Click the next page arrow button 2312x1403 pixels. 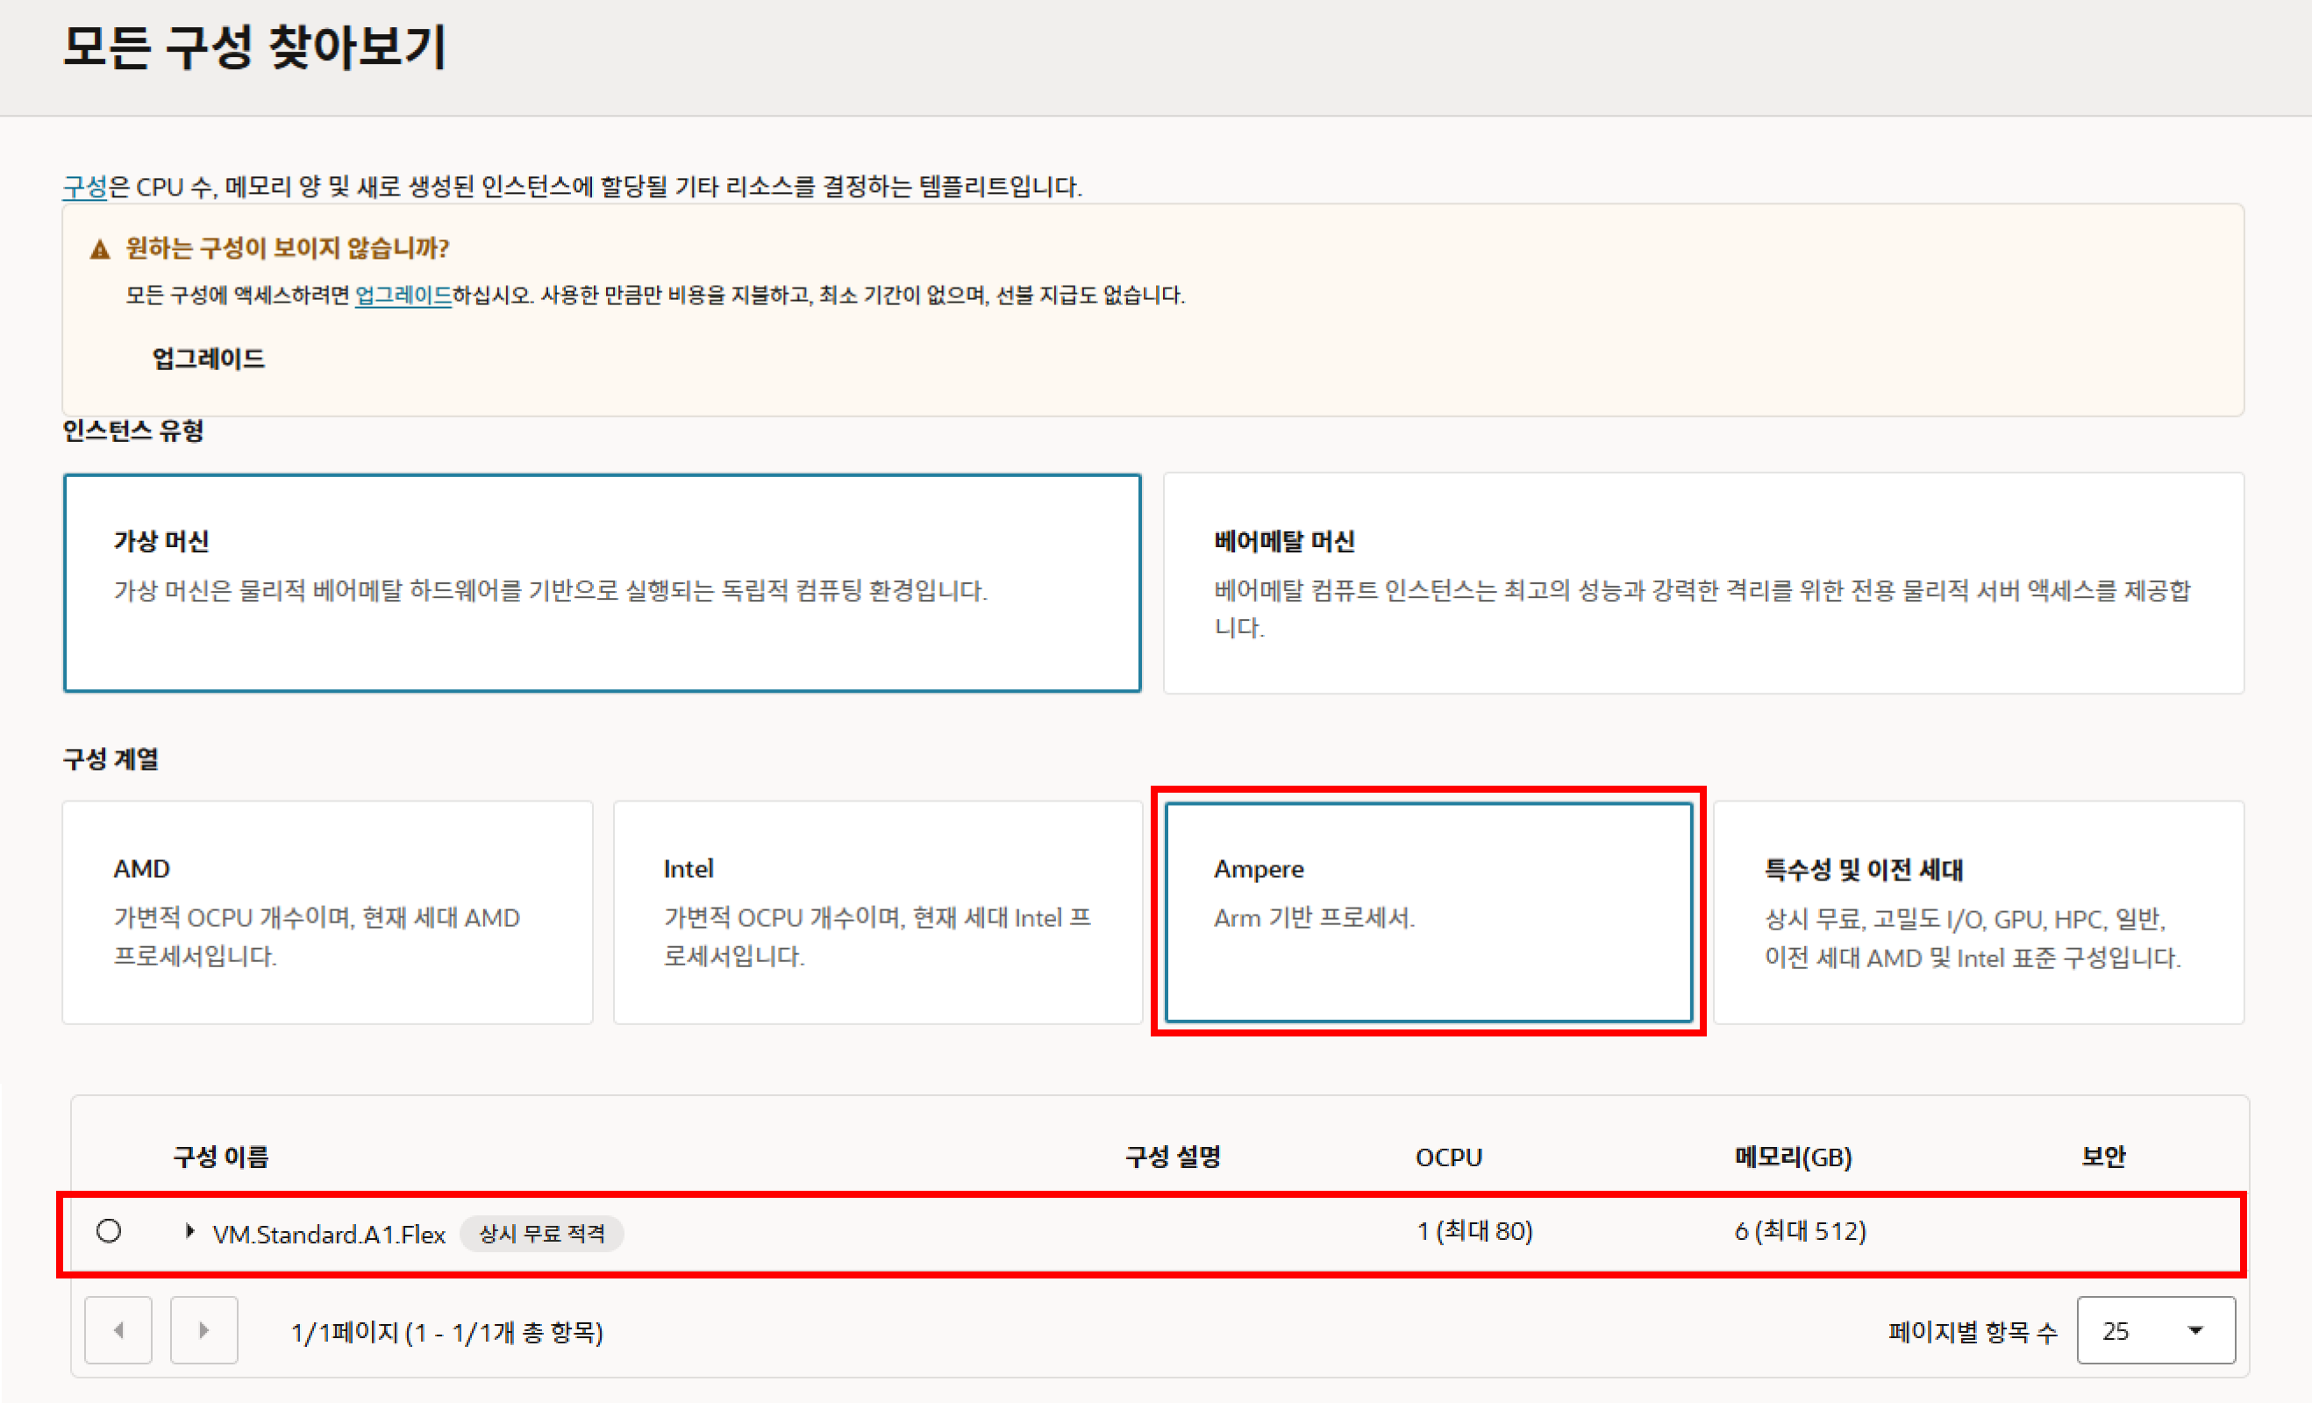[x=203, y=1330]
